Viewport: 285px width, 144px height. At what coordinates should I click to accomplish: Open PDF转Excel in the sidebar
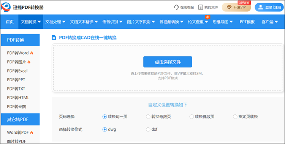tap(17, 71)
